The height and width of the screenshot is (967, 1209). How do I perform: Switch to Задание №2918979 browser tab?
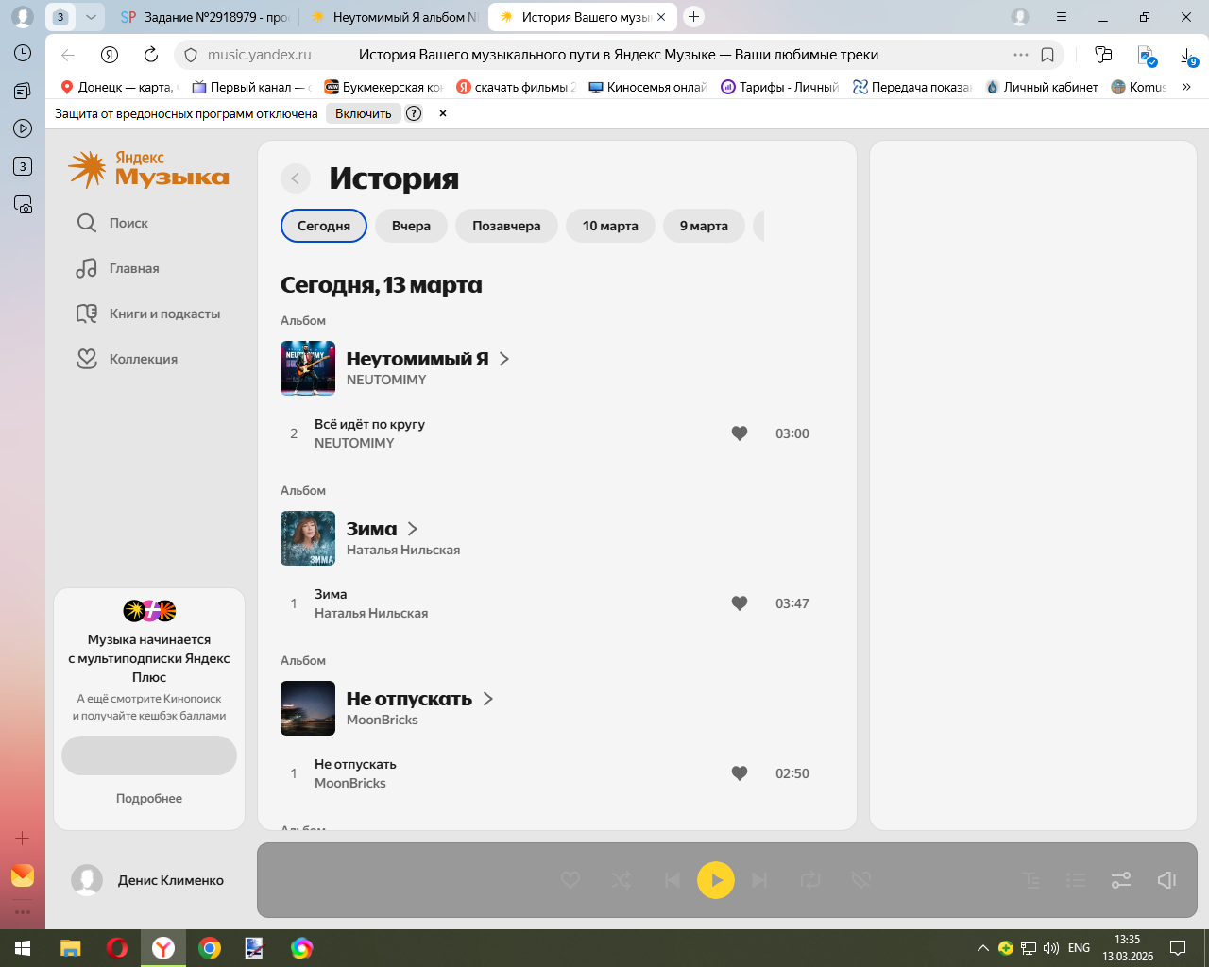[206, 17]
